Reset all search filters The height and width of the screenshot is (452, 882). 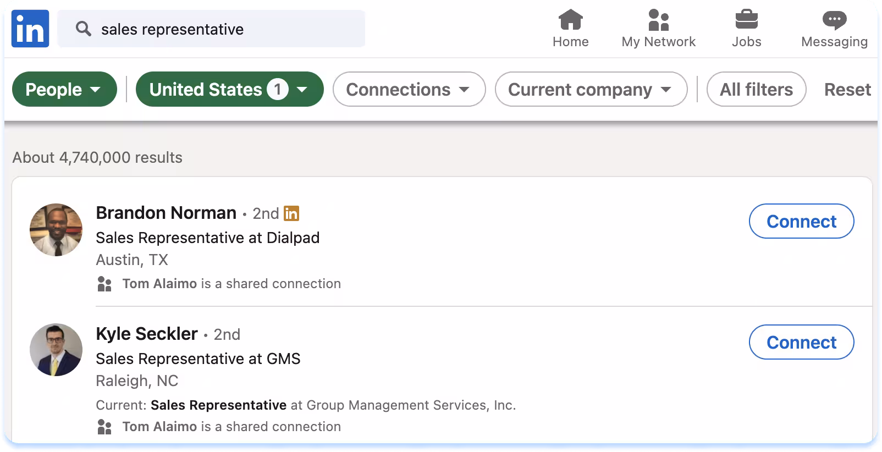pos(847,89)
